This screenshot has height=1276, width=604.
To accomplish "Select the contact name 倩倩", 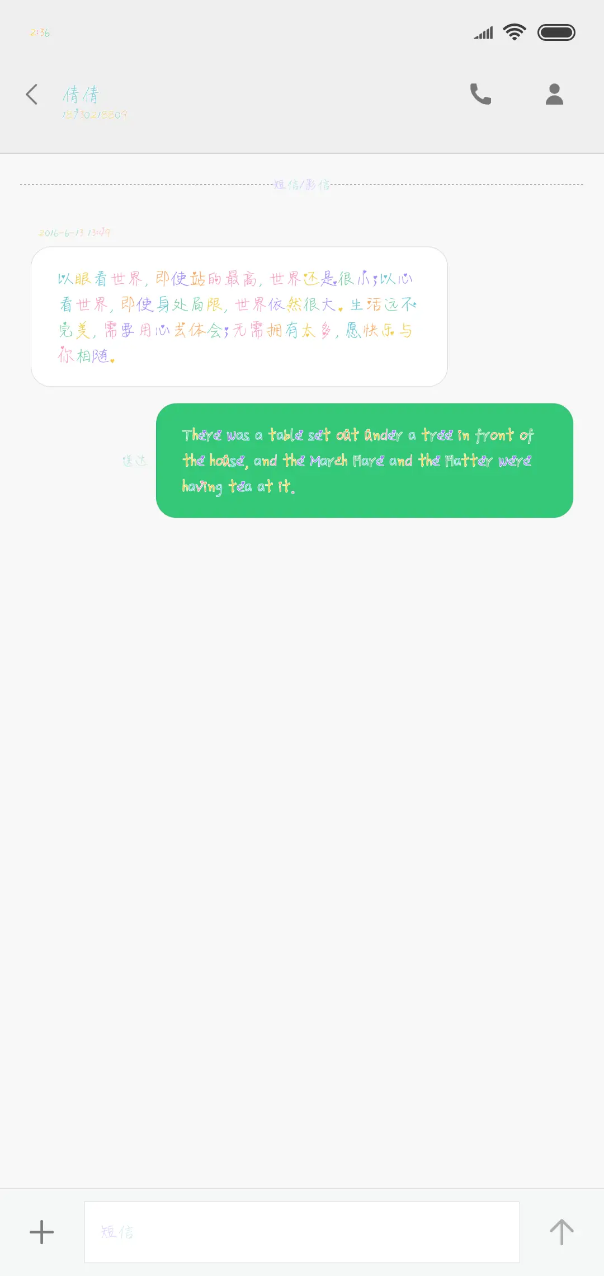I will pos(81,95).
